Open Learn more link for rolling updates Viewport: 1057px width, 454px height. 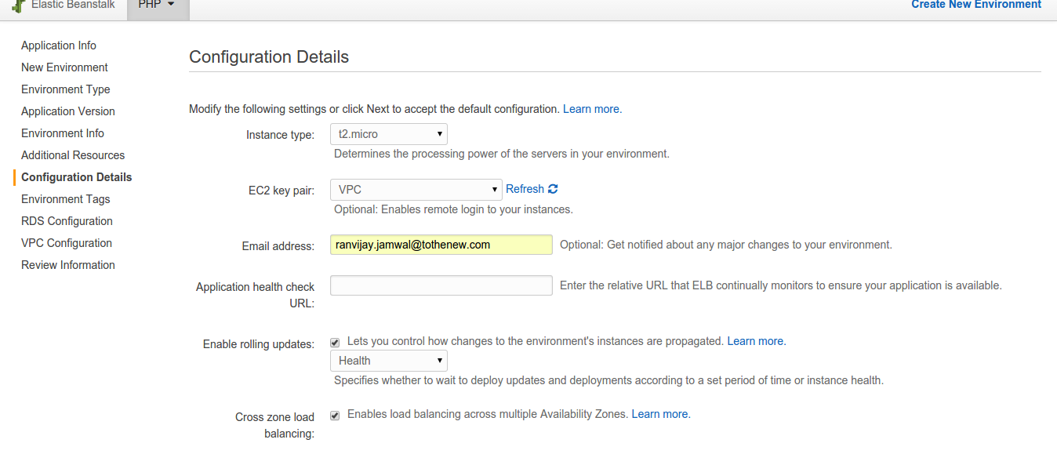(x=757, y=341)
